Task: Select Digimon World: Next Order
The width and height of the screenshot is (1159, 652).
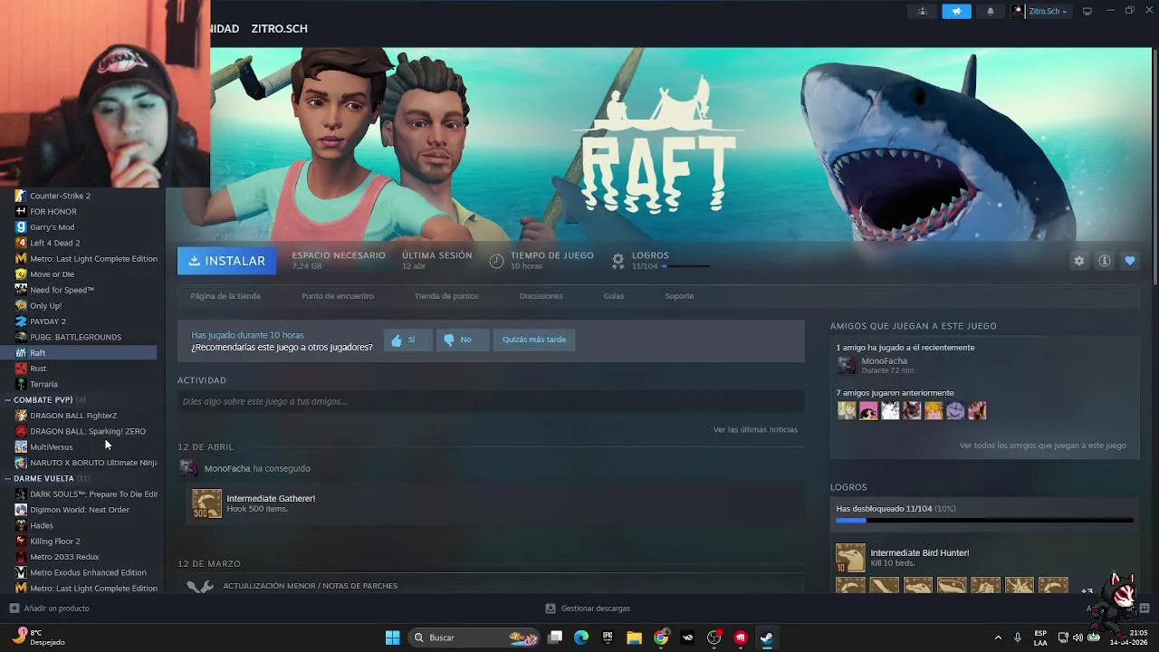Action: [x=79, y=510]
